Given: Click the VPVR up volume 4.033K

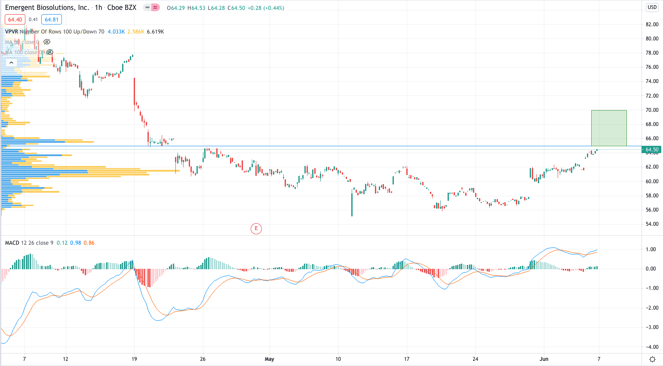Looking at the screenshot, I should click(116, 31).
